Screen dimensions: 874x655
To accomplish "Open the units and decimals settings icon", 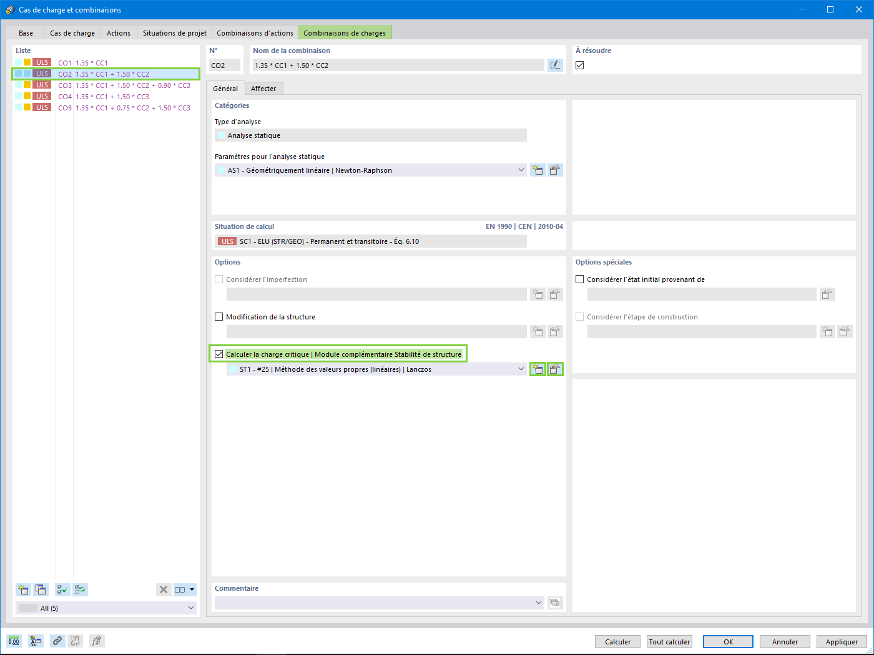I will coord(14,641).
